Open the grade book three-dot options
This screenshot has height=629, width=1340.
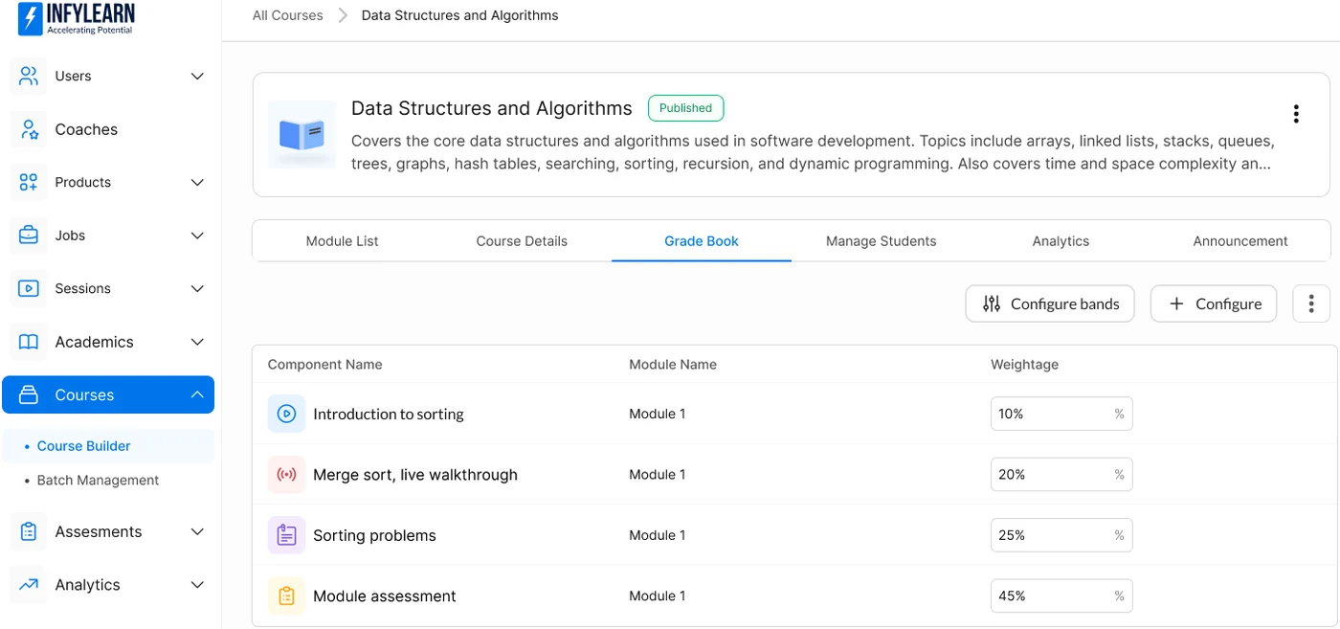click(1311, 303)
